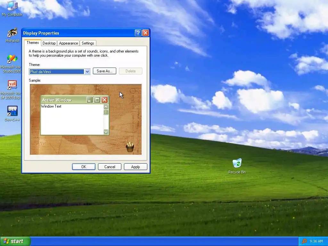Click the sample window's red close icon
This screenshot has width=328, height=246.
[105, 100]
